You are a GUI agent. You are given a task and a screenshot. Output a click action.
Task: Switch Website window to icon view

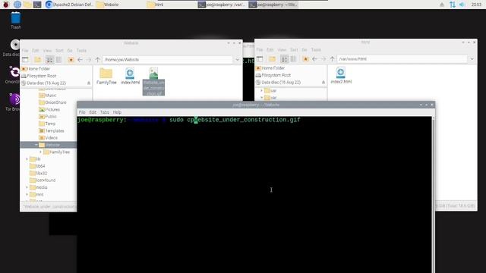point(49,59)
